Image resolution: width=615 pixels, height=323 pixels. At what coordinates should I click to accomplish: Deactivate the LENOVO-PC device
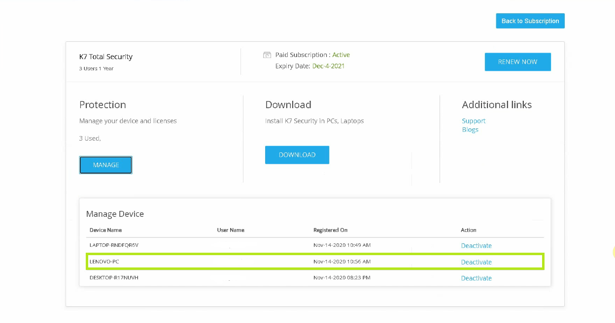[x=476, y=262]
